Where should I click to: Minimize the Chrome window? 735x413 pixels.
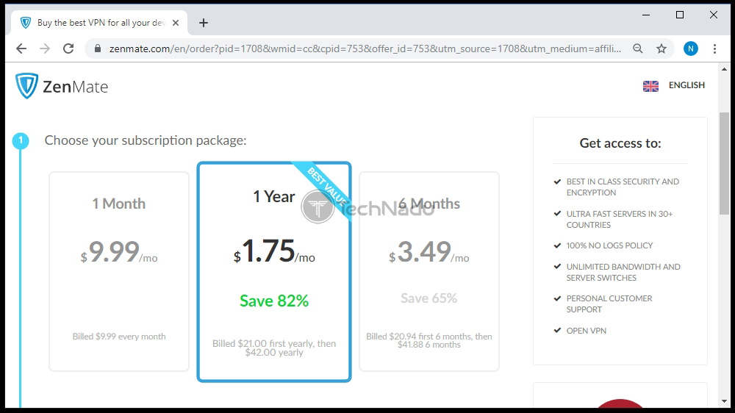pyautogui.click(x=646, y=15)
